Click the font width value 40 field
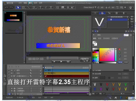Screen dimensions: 136x101 click(113, 7)
